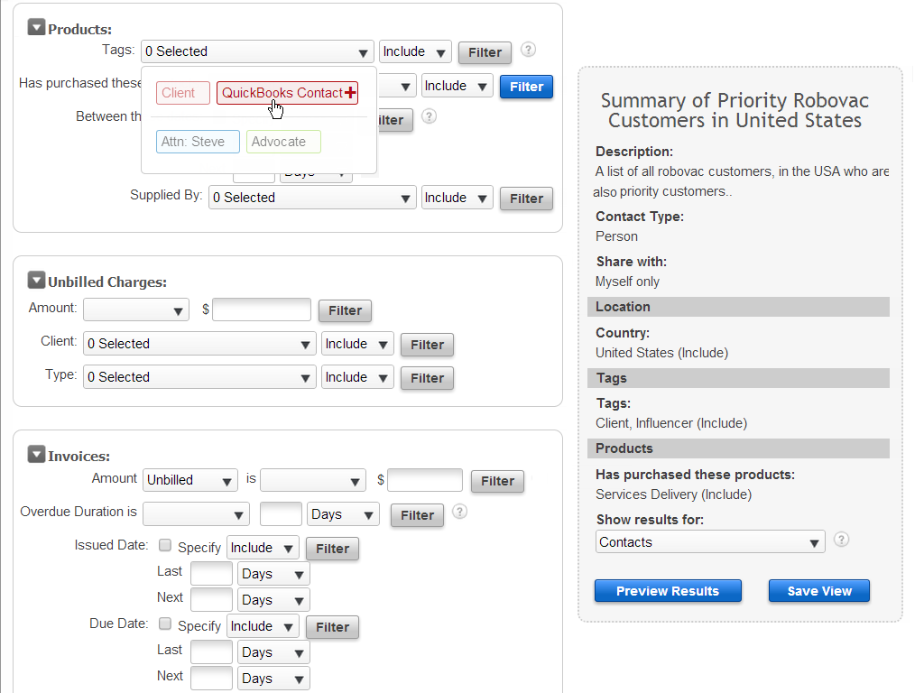Viewport: 924px width, 693px height.
Task: Click help icon next to Show results dropdown
Action: pos(841,540)
